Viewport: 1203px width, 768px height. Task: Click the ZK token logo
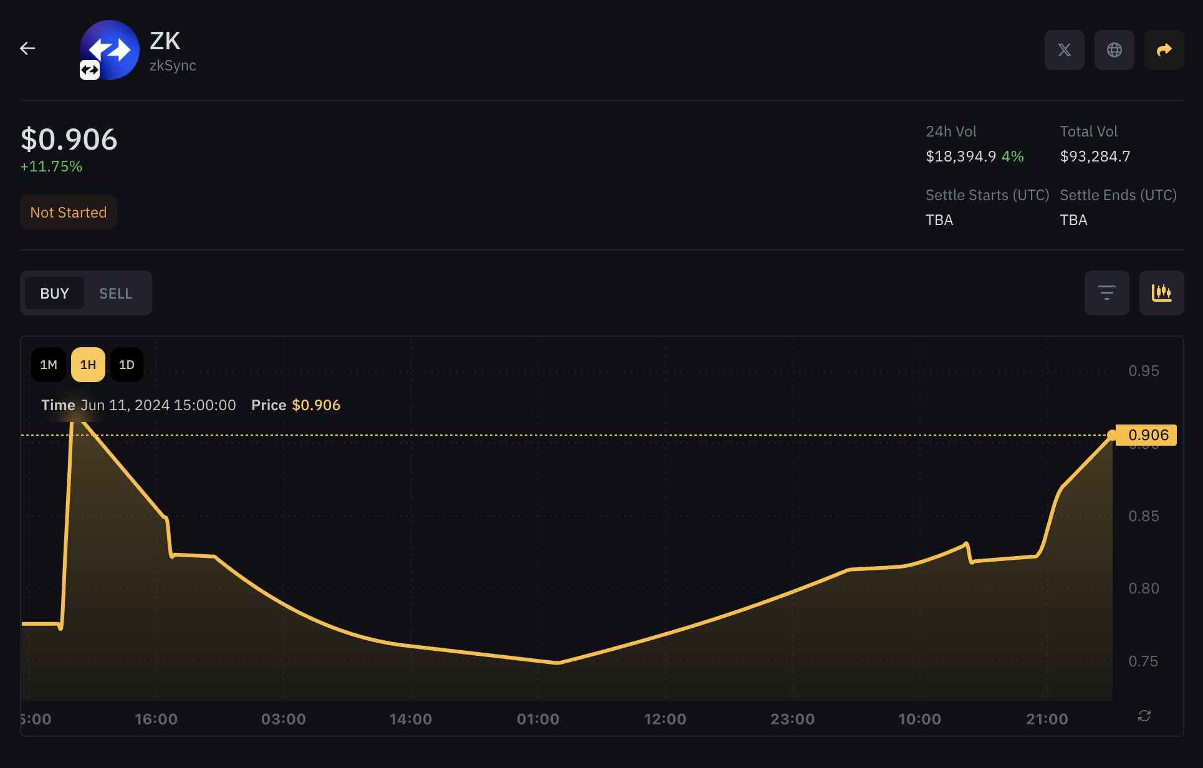pos(110,50)
